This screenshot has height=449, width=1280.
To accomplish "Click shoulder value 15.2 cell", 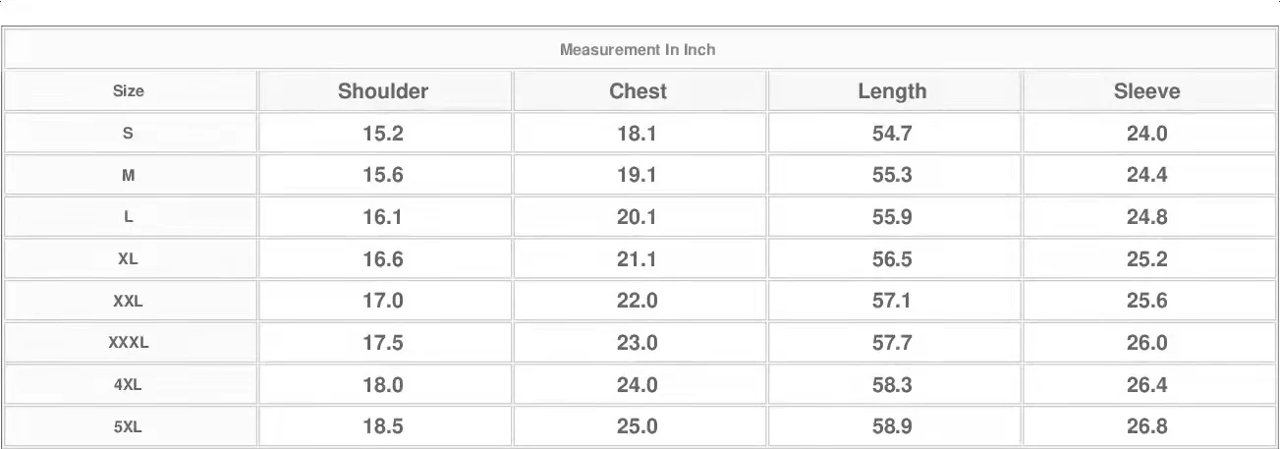I will [383, 134].
